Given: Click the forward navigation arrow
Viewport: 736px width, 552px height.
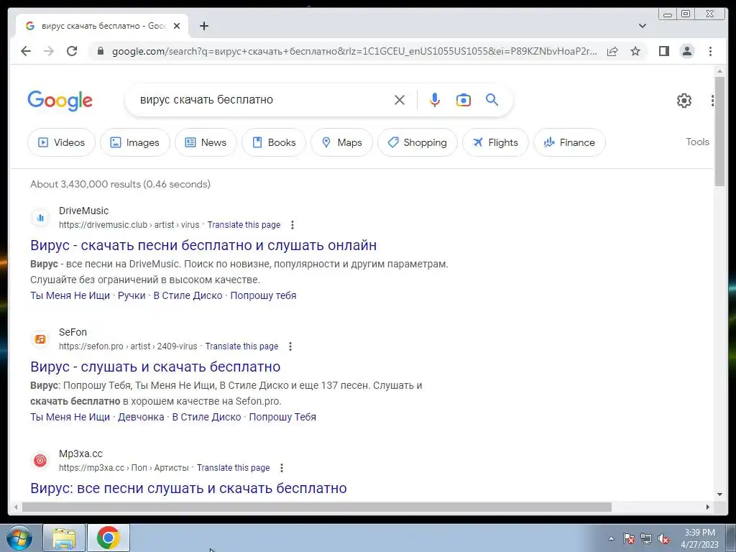Looking at the screenshot, I should [x=49, y=51].
